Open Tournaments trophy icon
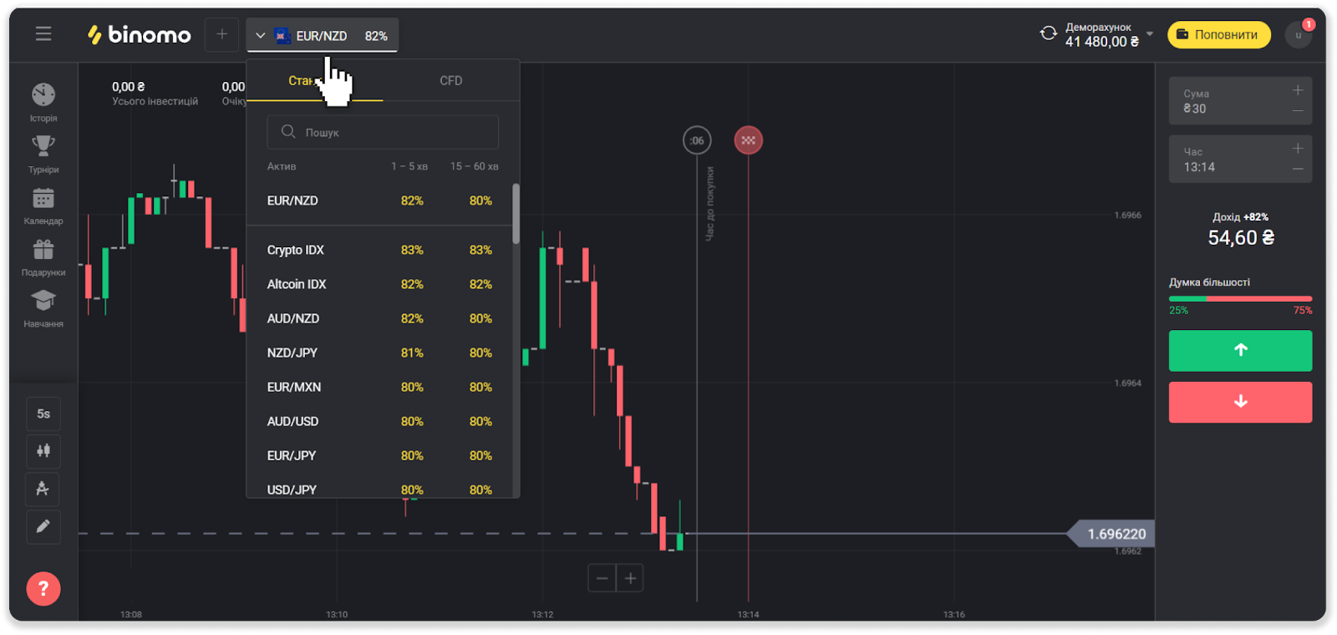The image size is (1337, 635). pyautogui.click(x=43, y=146)
